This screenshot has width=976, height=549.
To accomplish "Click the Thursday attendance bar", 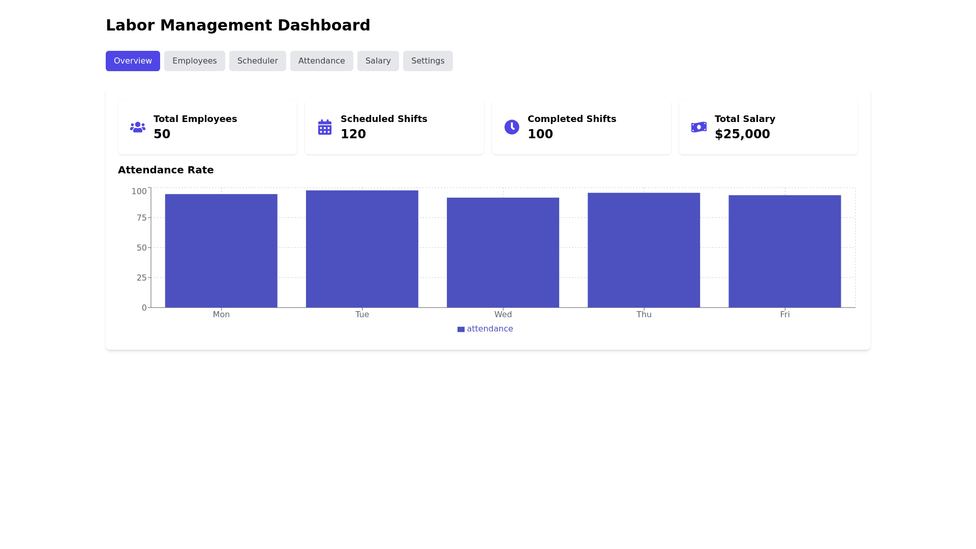I will point(644,250).
